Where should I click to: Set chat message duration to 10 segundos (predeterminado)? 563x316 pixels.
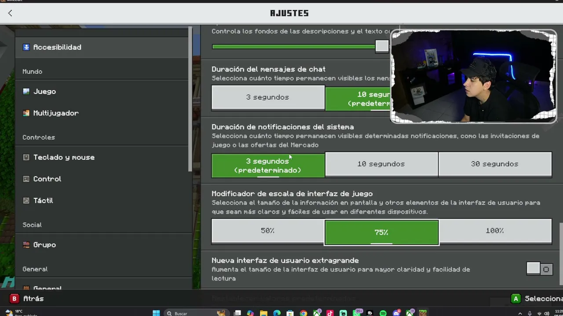click(x=358, y=98)
